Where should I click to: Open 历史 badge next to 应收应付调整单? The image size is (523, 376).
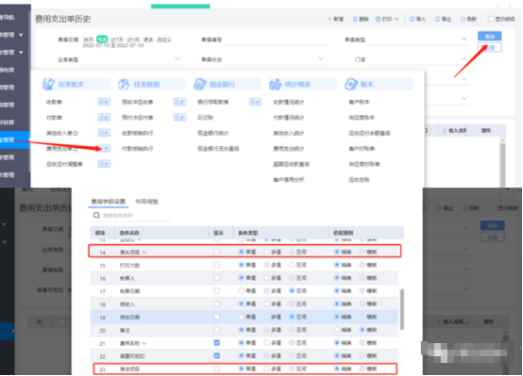(x=104, y=164)
